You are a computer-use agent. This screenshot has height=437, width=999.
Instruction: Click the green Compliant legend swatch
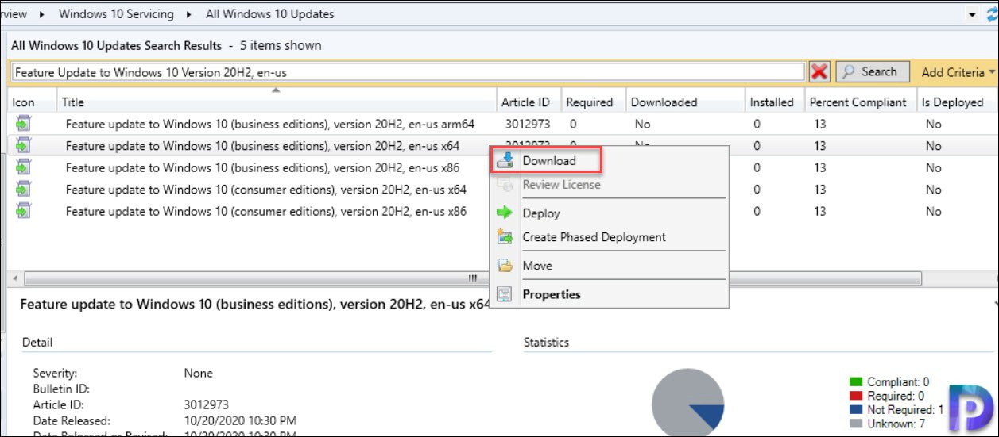[x=856, y=381]
